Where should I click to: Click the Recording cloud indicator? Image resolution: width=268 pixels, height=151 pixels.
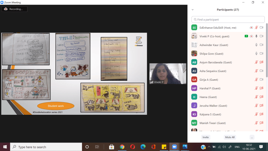(6, 9)
